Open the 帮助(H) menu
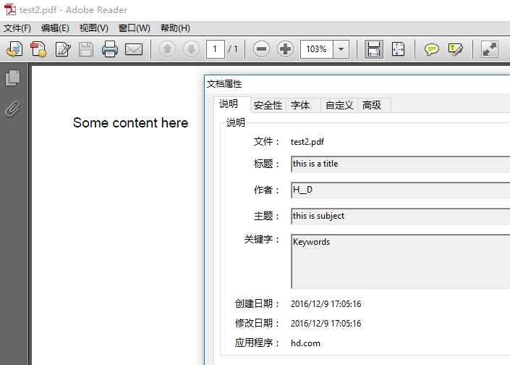510x365 pixels. tap(175, 28)
